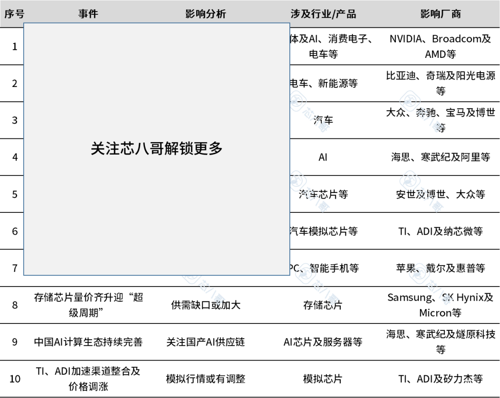Select the 序号 column header
The width and height of the screenshot is (500, 398).
(x=14, y=14)
